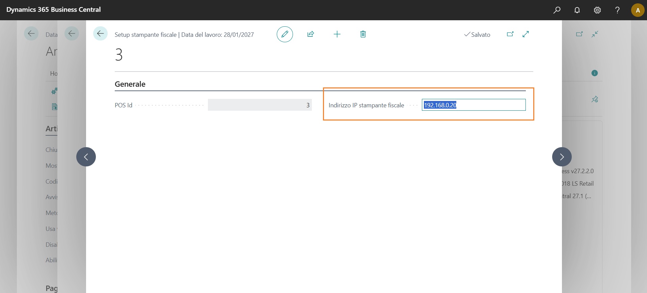Open help question mark icon
Viewport: 647px width, 293px height.
point(617,10)
